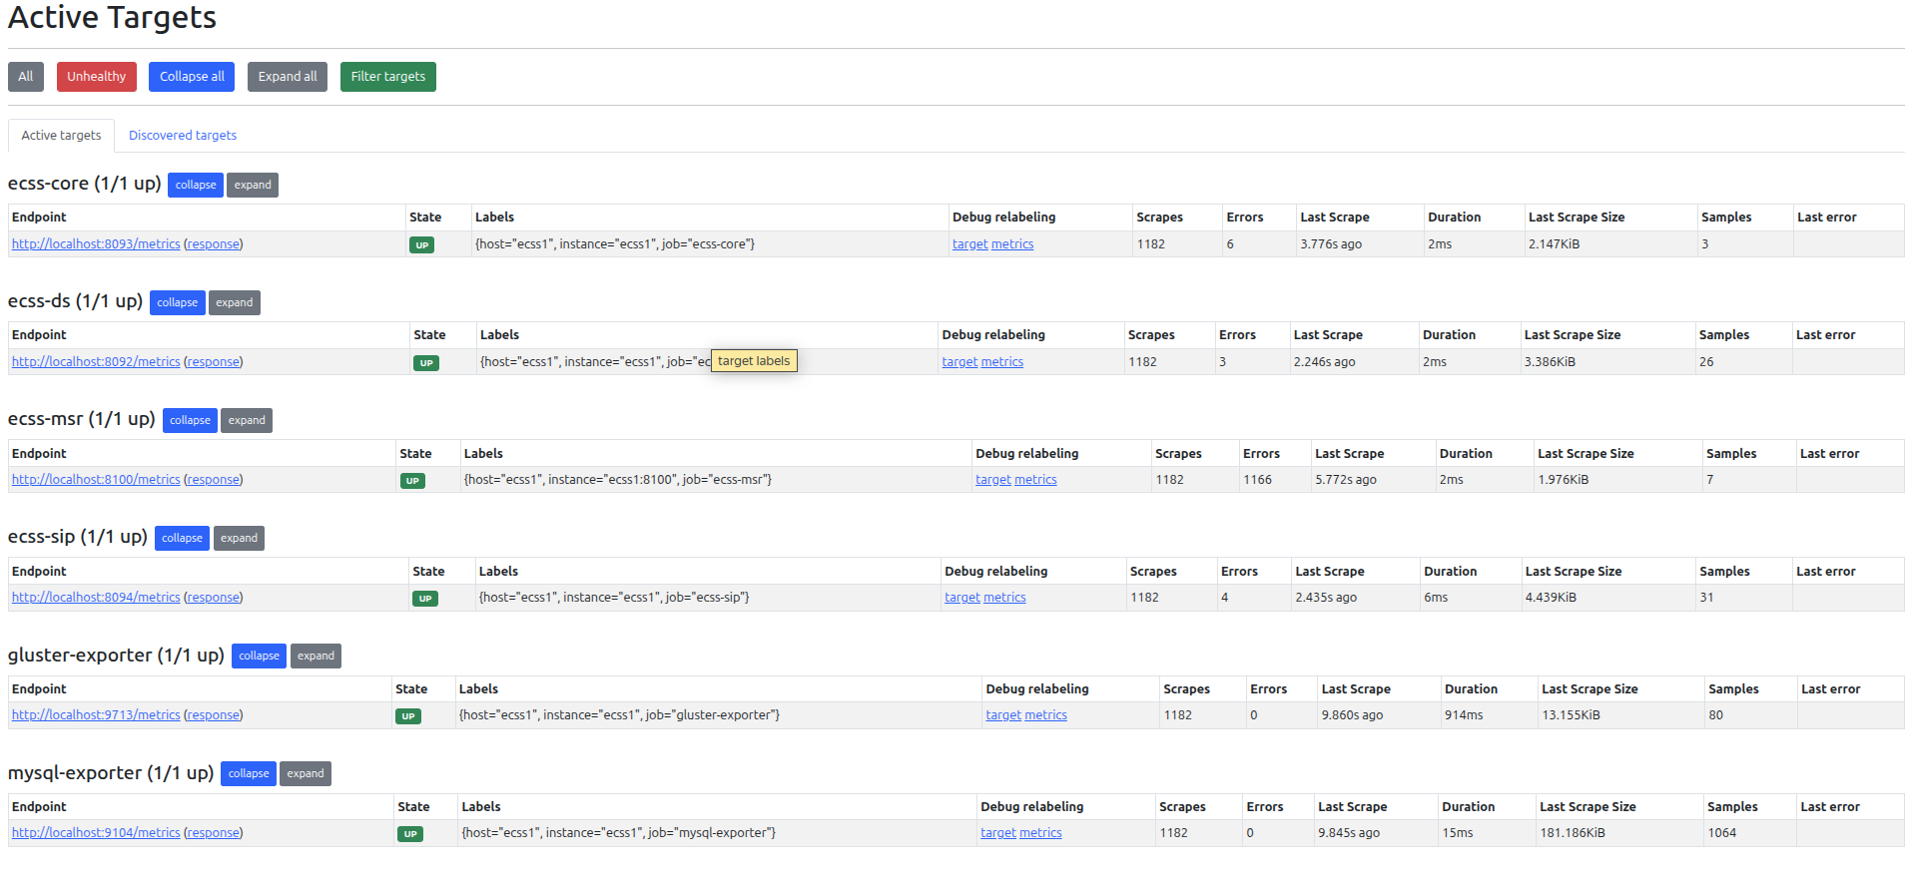Show All targets filter
Image resolution: width=1912 pixels, height=882 pixels.
pos(26,77)
